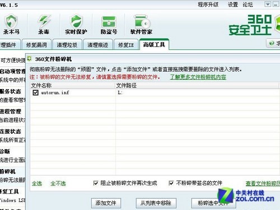Toggle 阻止被粉碎文件再次生成 checkbox

[x=96, y=183]
